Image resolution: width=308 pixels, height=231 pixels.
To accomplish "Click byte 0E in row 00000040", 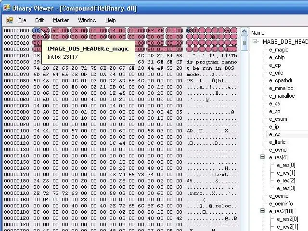I will 37,56.
